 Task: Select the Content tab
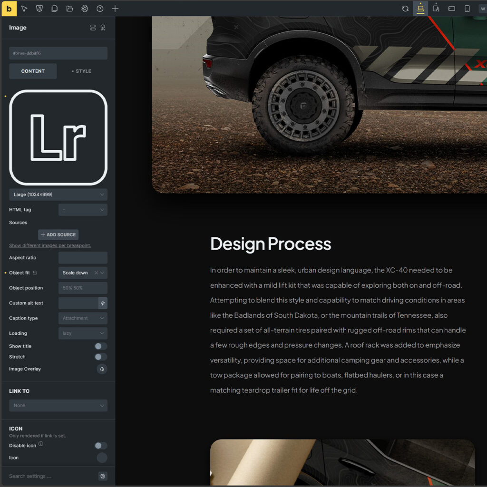[x=33, y=71]
